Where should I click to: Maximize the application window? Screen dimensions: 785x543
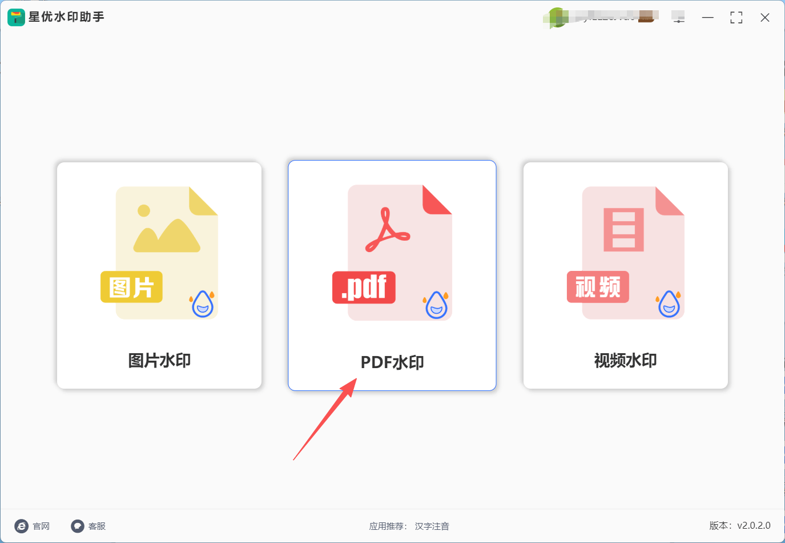736,18
